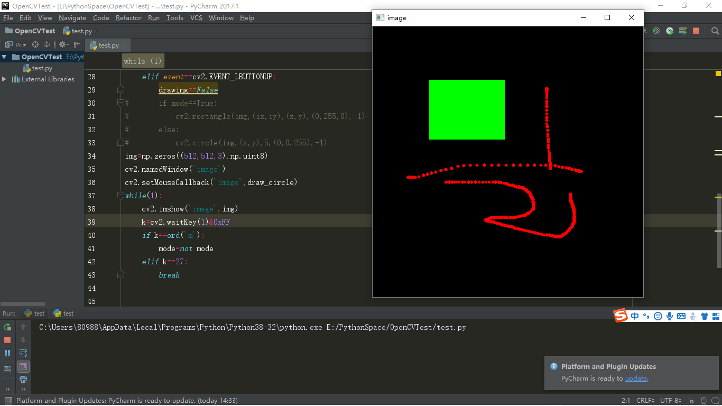The width and height of the screenshot is (722, 406).
Task: Click the Down stack trace arrow
Action: (23, 340)
